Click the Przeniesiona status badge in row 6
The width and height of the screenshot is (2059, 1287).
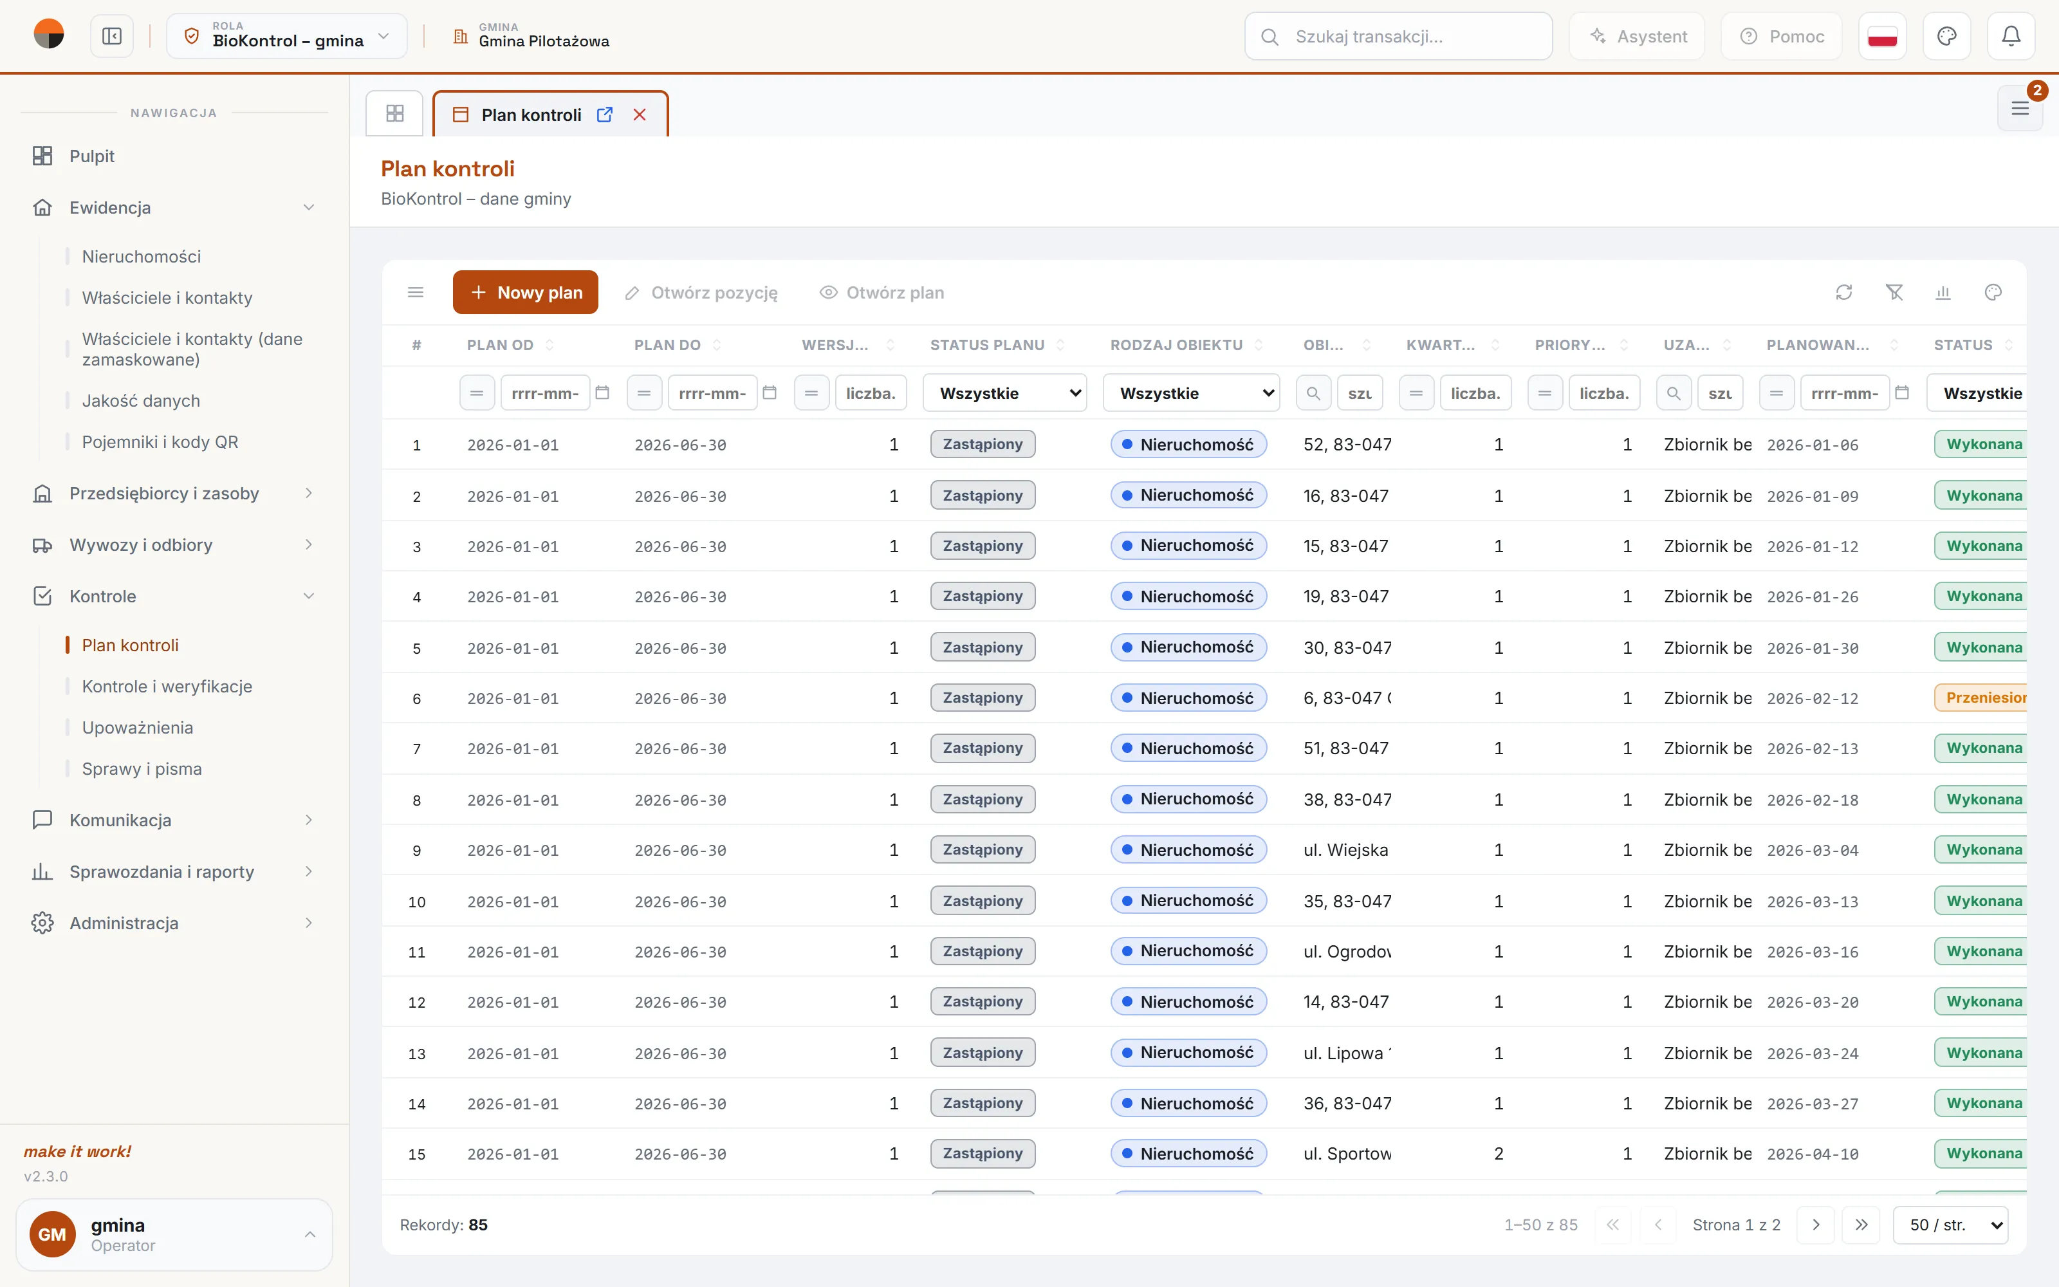(x=1982, y=698)
